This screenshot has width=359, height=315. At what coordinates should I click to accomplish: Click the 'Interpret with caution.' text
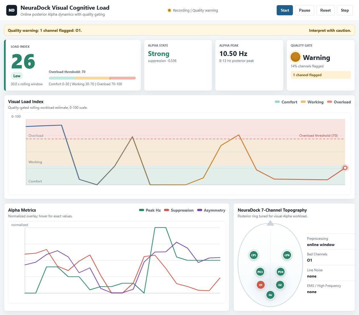tap(330, 30)
